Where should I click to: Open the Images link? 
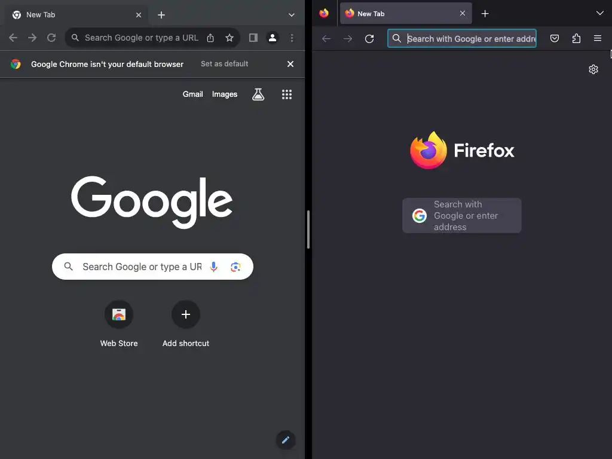tap(225, 94)
